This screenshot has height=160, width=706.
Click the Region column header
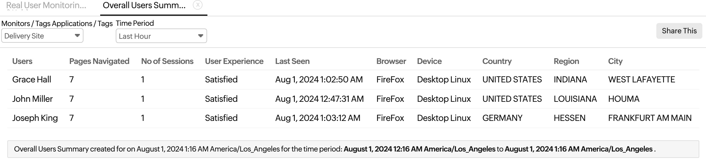click(566, 61)
